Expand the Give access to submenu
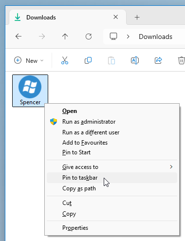The width and height of the screenshot is (185, 241). pos(112,167)
